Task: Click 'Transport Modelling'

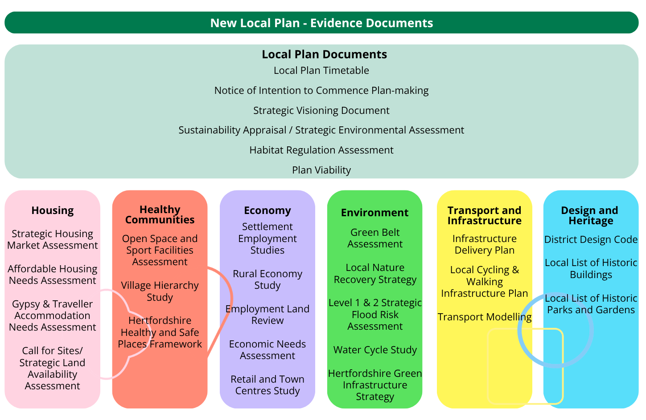Action: point(485,317)
